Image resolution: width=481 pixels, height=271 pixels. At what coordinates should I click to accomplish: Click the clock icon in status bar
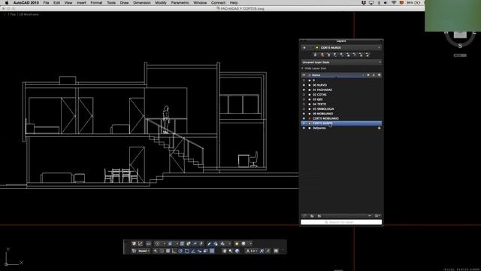coord(157,244)
